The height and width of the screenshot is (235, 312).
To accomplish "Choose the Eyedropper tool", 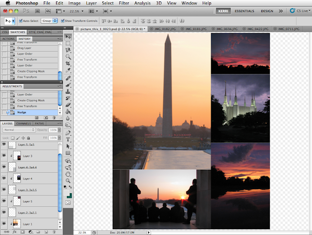I will point(68,71).
